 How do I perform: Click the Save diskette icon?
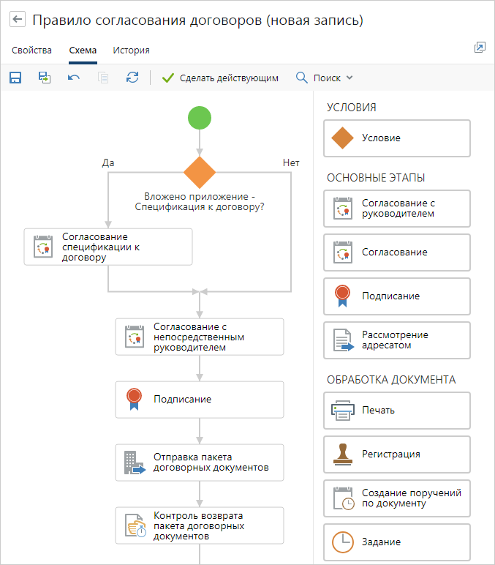(x=15, y=78)
